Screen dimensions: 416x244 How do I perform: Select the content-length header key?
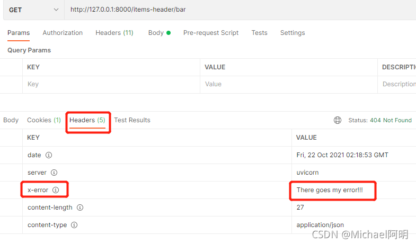(50, 207)
